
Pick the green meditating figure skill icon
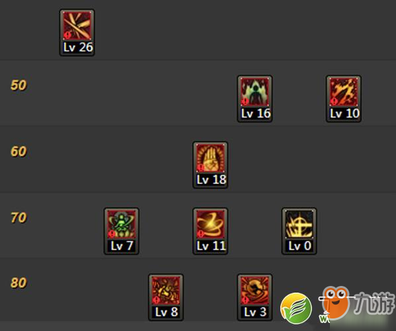pyautogui.click(x=122, y=224)
